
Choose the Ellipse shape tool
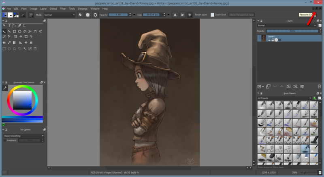click(x=20, y=31)
